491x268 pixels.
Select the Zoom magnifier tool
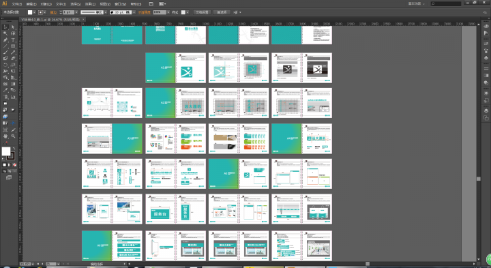point(13,136)
